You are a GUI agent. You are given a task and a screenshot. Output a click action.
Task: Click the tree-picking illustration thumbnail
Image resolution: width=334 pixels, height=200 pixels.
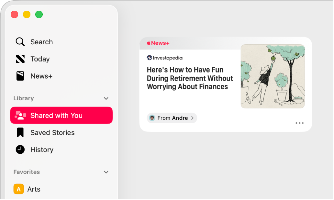point(273,76)
